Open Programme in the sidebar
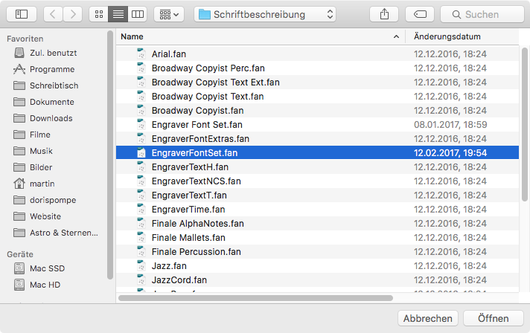The image size is (530, 333). pyautogui.click(x=51, y=69)
